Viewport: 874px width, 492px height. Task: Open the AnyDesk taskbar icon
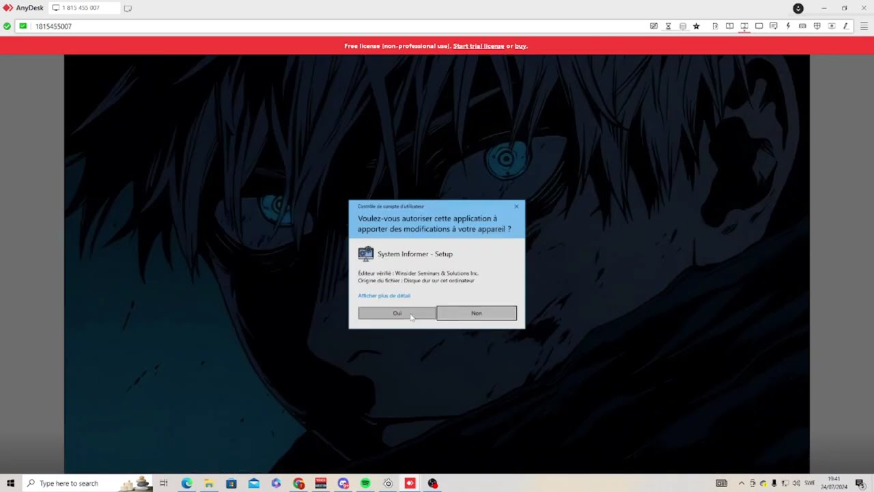(410, 483)
